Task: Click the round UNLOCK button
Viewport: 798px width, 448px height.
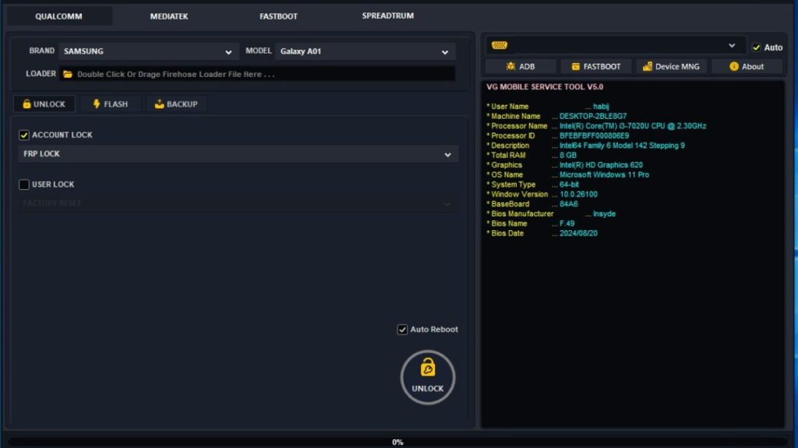Action: point(428,377)
